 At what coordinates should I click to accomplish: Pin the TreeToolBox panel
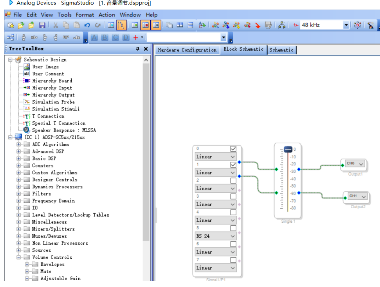point(138,49)
